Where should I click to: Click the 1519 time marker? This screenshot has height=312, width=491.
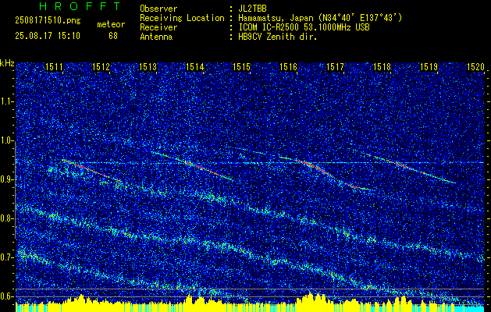pos(429,66)
